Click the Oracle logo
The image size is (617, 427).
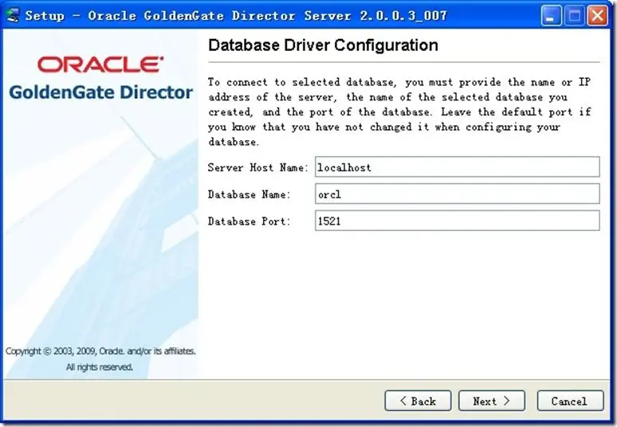pyautogui.click(x=100, y=65)
